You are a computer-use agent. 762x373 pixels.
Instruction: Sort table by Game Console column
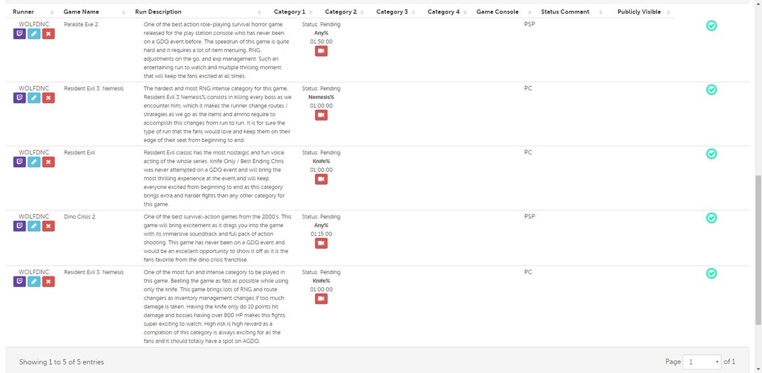pos(502,12)
